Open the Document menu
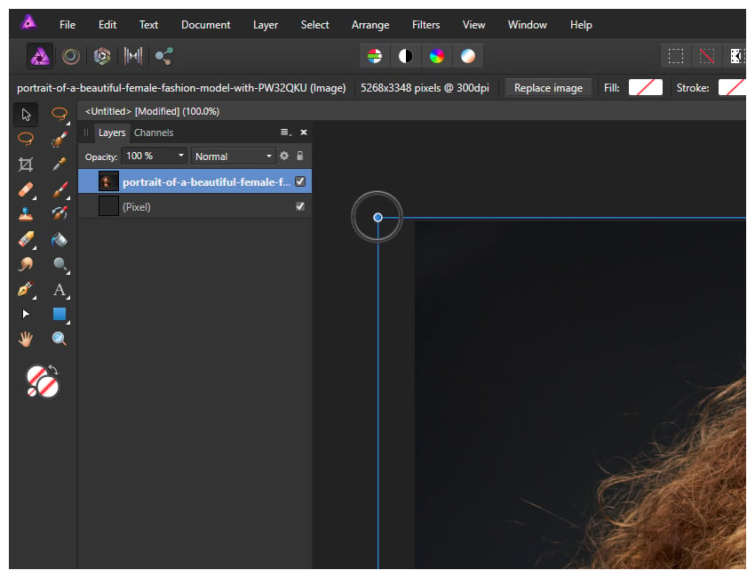This screenshot has height=578, width=755. 205,25
